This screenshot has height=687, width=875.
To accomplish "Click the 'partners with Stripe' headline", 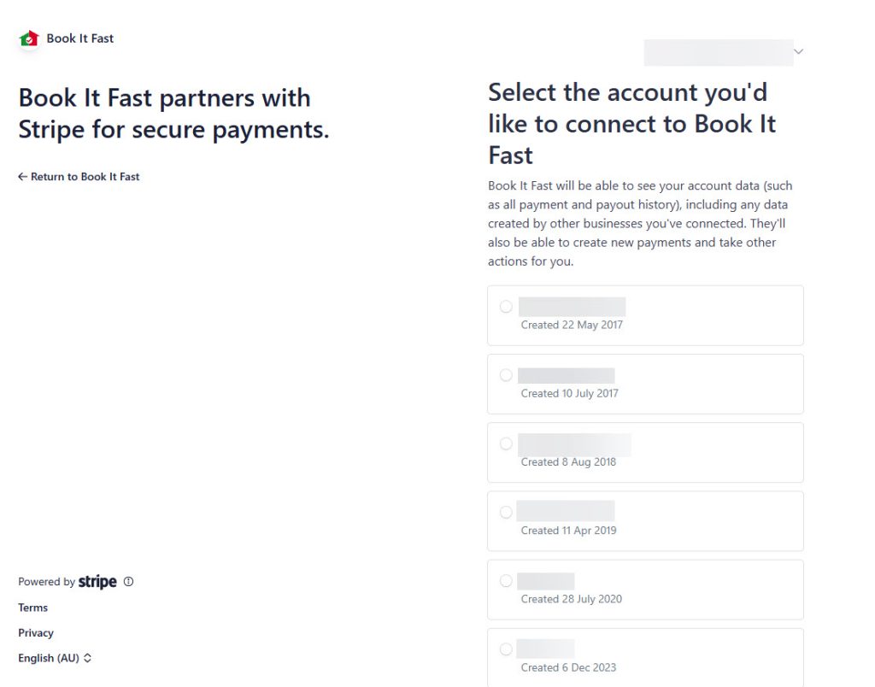I will [173, 114].
